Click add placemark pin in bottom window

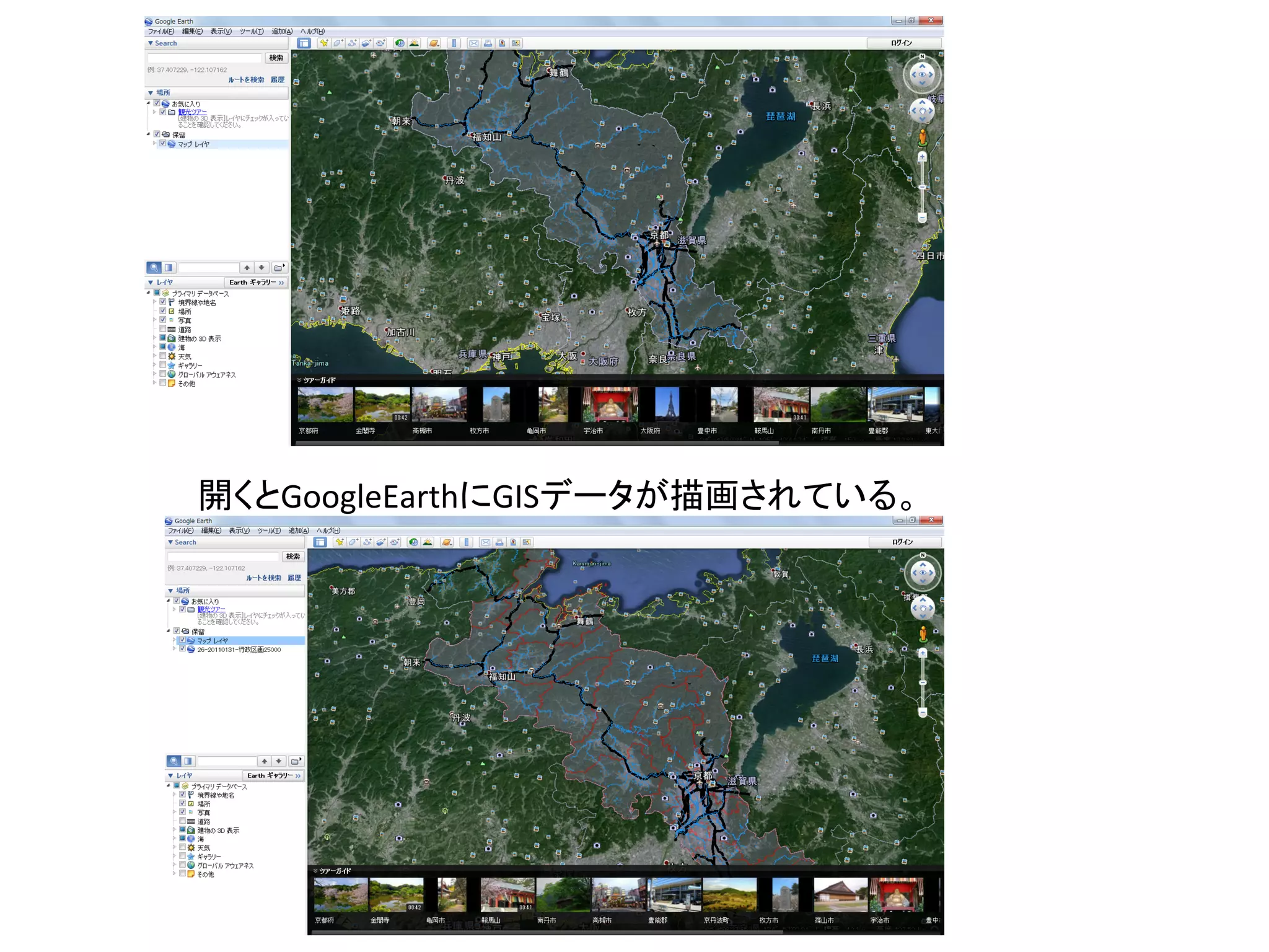pyautogui.click(x=340, y=542)
